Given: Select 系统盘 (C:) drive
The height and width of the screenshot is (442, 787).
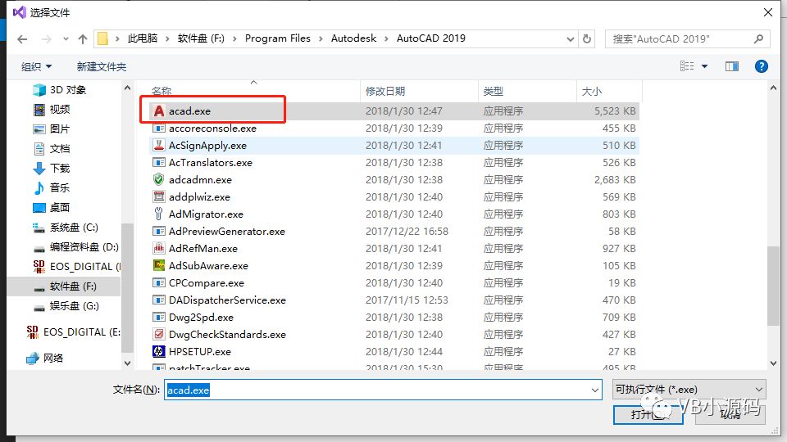Looking at the screenshot, I should coord(66,228).
